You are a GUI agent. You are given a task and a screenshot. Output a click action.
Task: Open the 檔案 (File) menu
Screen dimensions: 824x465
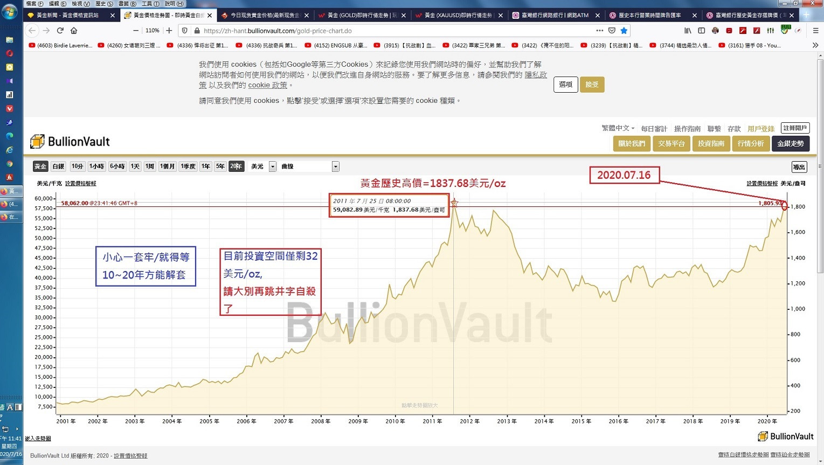[x=34, y=4]
